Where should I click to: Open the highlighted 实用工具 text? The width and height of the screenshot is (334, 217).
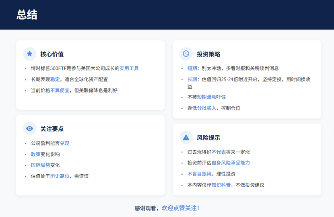pyautogui.click(x=129, y=69)
